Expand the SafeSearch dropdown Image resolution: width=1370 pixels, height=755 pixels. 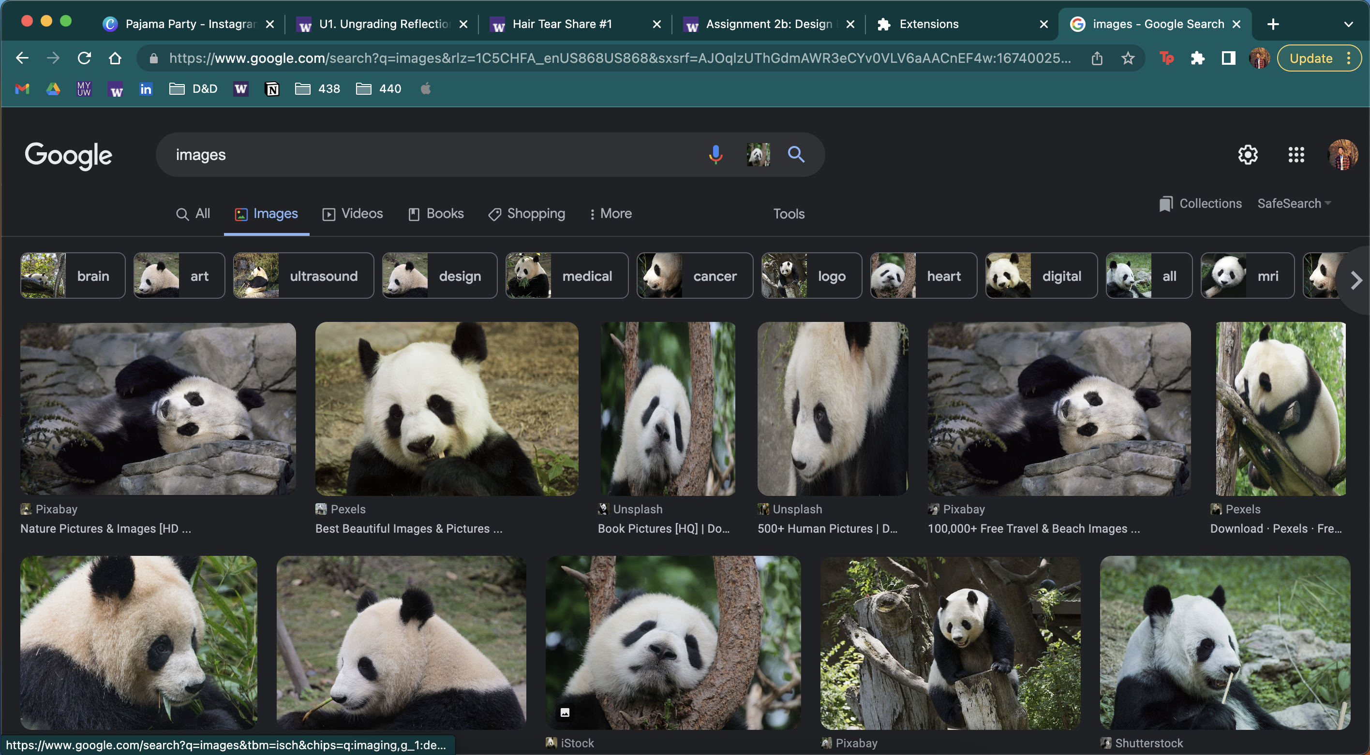click(x=1294, y=203)
